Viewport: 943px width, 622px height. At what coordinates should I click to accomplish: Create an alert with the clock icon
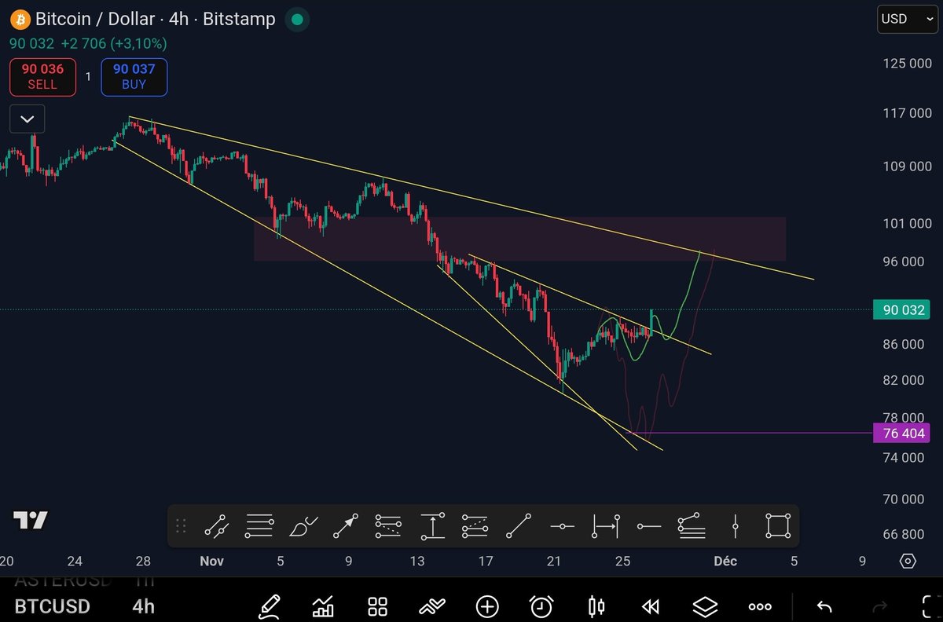click(x=540, y=606)
